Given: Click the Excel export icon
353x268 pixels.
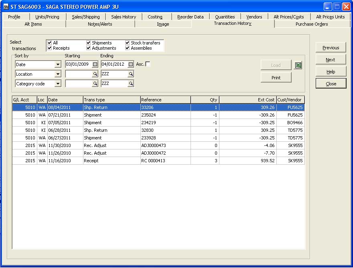Looking at the screenshot, I should tap(298, 65).
